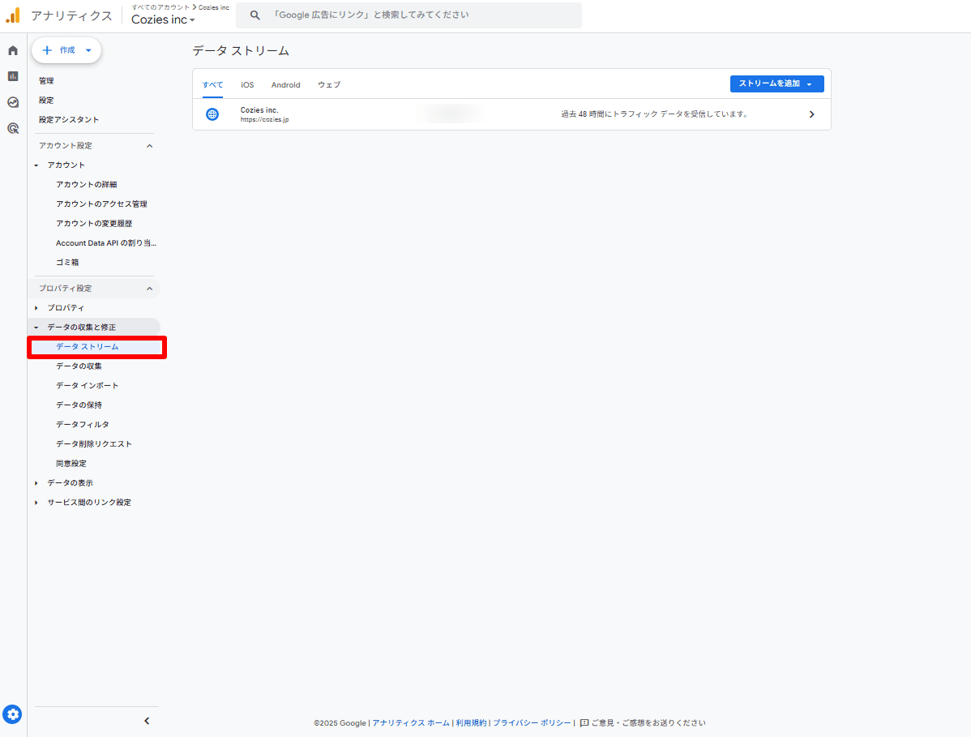Expand サービス間のリンク設定 node

click(x=36, y=502)
